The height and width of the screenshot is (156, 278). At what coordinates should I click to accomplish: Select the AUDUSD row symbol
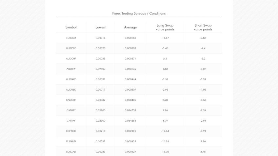(71, 90)
